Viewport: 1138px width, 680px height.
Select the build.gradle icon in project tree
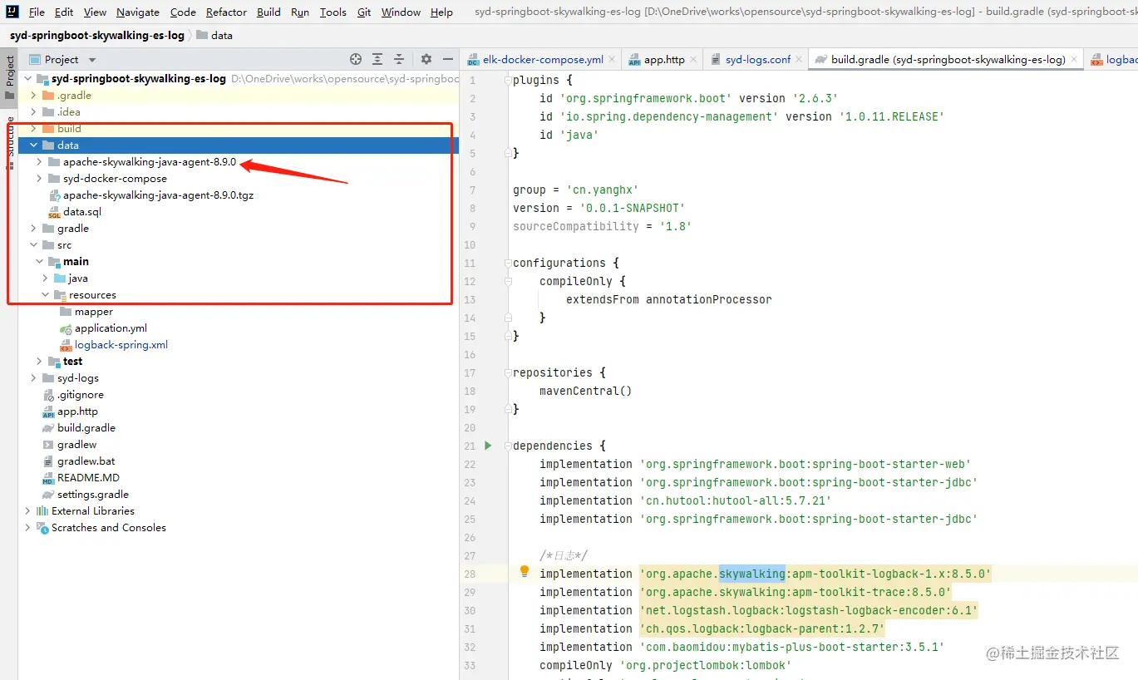[x=49, y=428]
